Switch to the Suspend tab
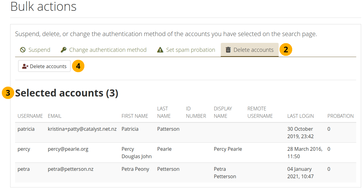The height and width of the screenshot is (189, 363). [x=35, y=50]
